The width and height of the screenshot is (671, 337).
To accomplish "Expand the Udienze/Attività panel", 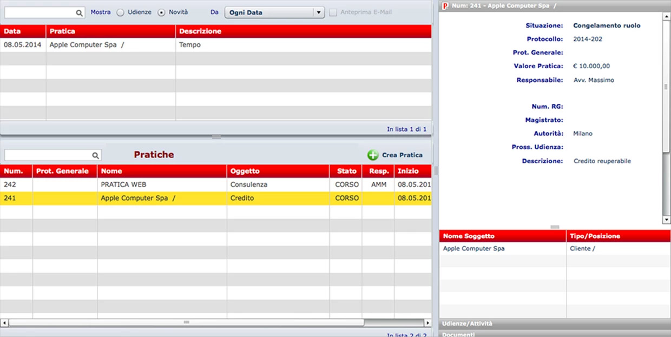I will (555, 323).
